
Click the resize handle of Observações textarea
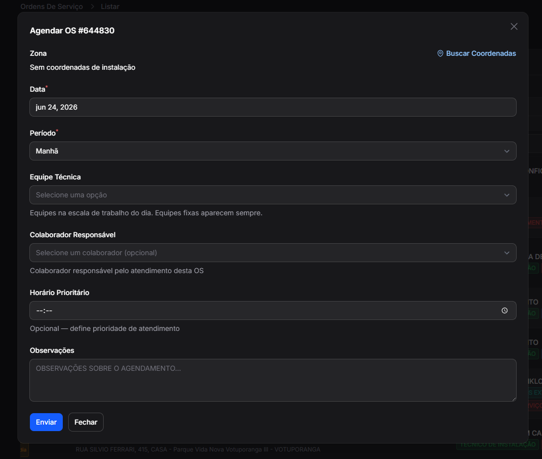pyautogui.click(x=514, y=399)
